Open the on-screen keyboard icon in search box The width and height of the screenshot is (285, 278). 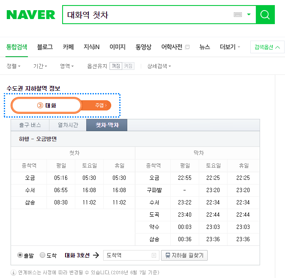[x=238, y=14]
